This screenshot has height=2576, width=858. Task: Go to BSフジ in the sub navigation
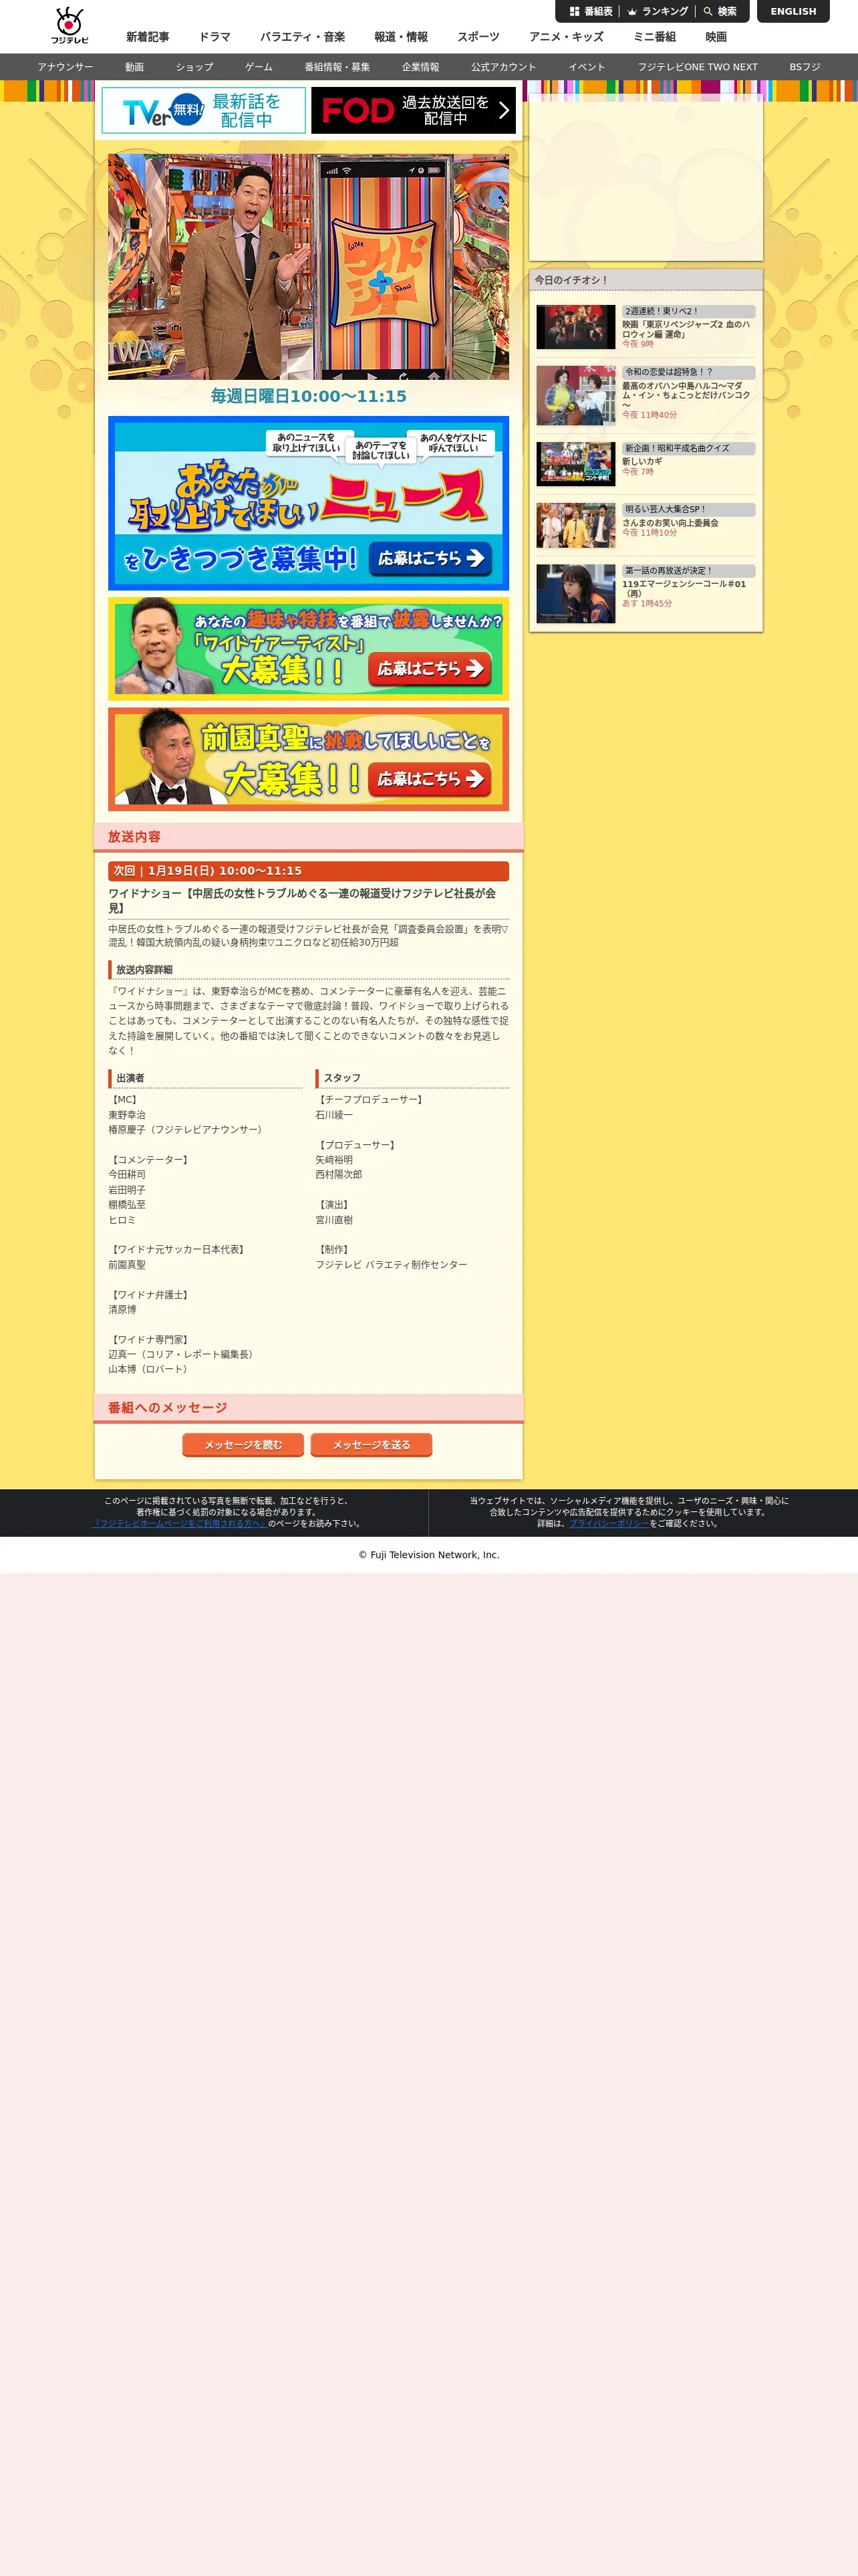tap(805, 67)
